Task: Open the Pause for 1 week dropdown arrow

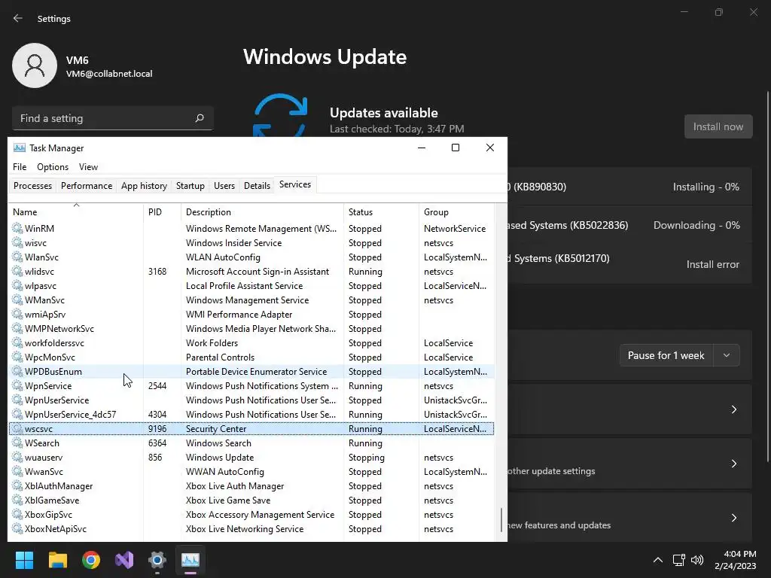Action: coord(727,355)
